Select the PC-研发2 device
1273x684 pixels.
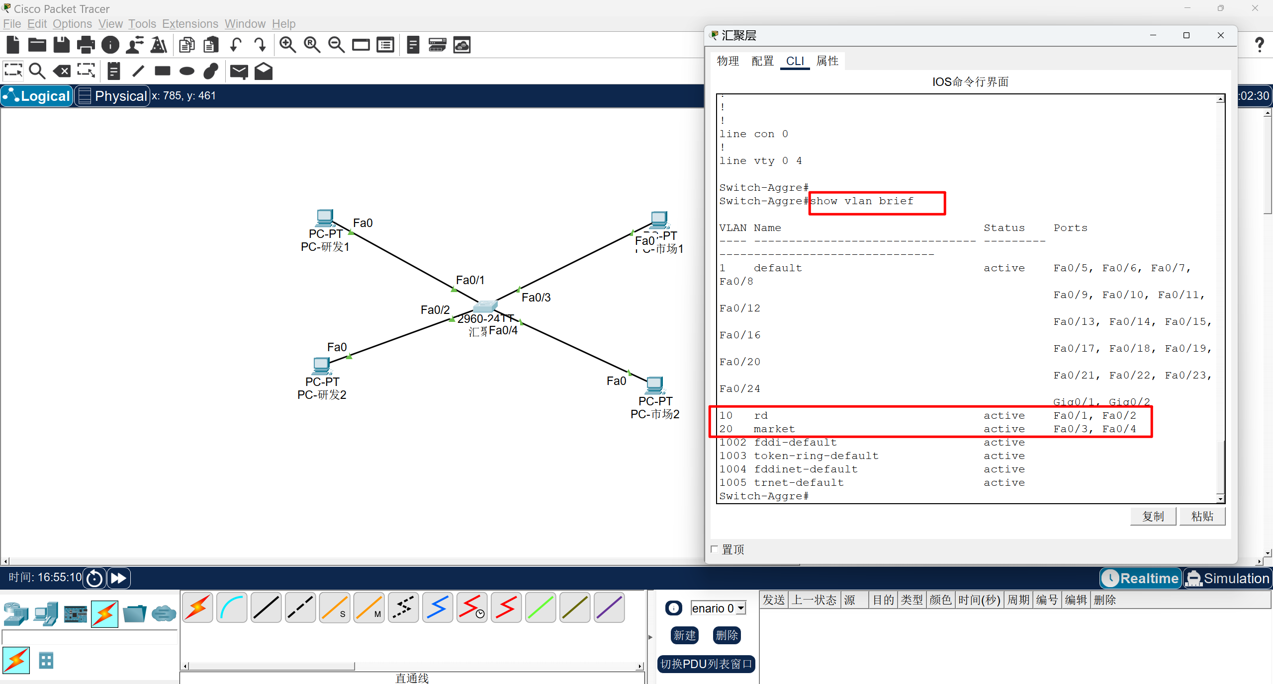(322, 366)
